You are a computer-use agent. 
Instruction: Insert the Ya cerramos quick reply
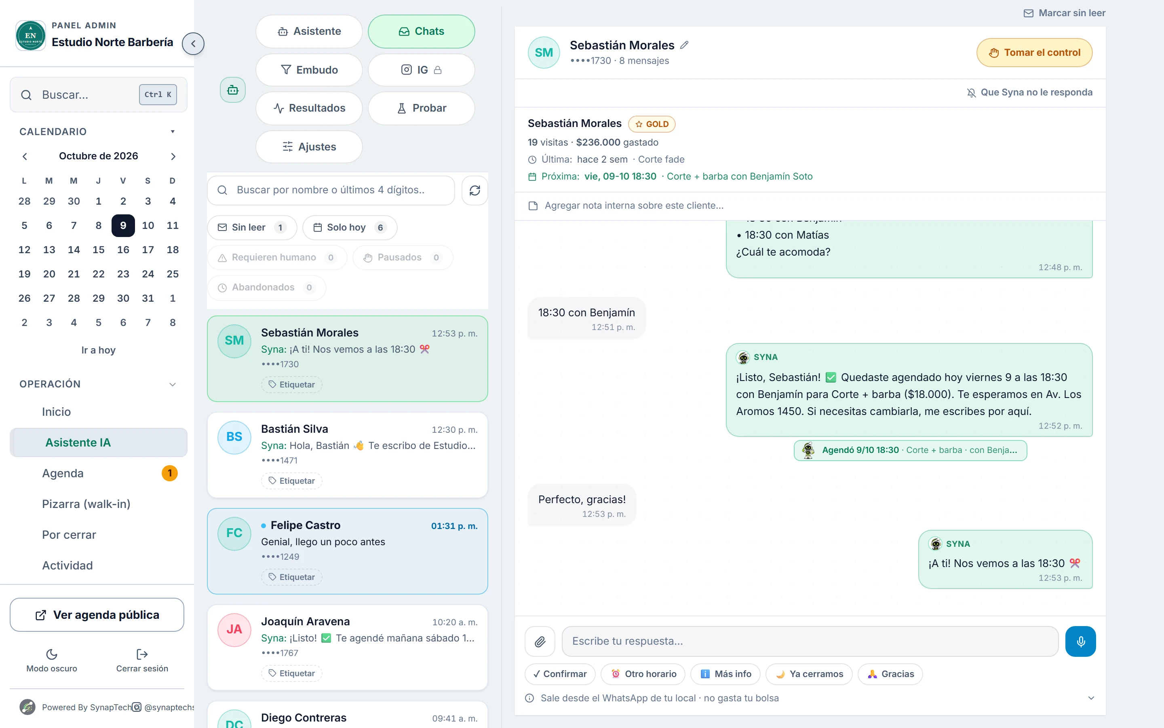pyautogui.click(x=809, y=674)
